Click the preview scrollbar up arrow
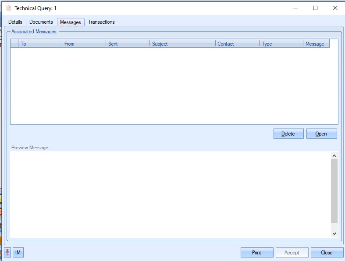 (334, 156)
